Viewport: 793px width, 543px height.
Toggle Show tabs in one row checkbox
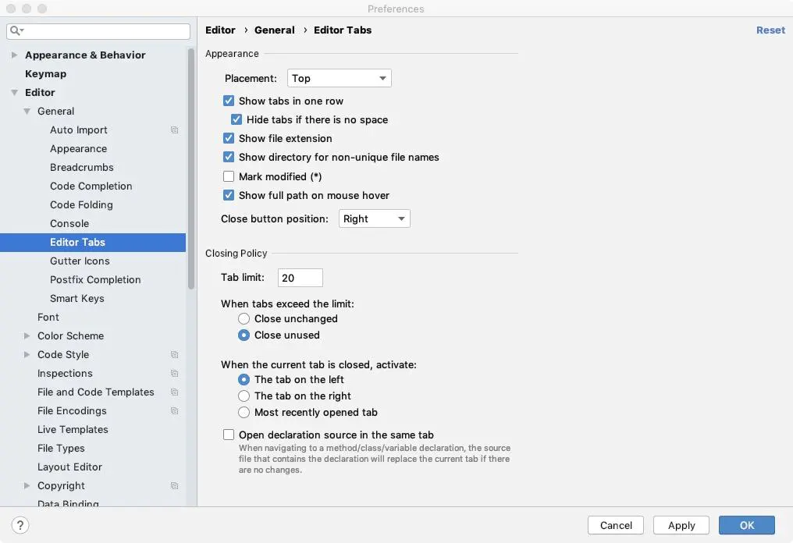click(x=229, y=101)
